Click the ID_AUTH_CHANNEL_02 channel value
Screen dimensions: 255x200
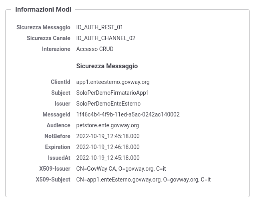[x=106, y=38]
